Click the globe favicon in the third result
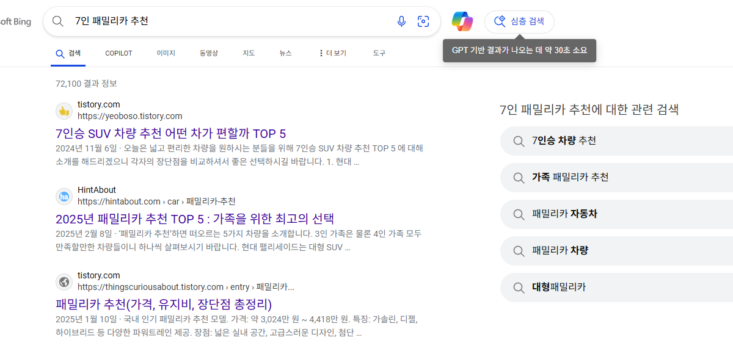Screen dimensions: 733x351 (x=64, y=282)
